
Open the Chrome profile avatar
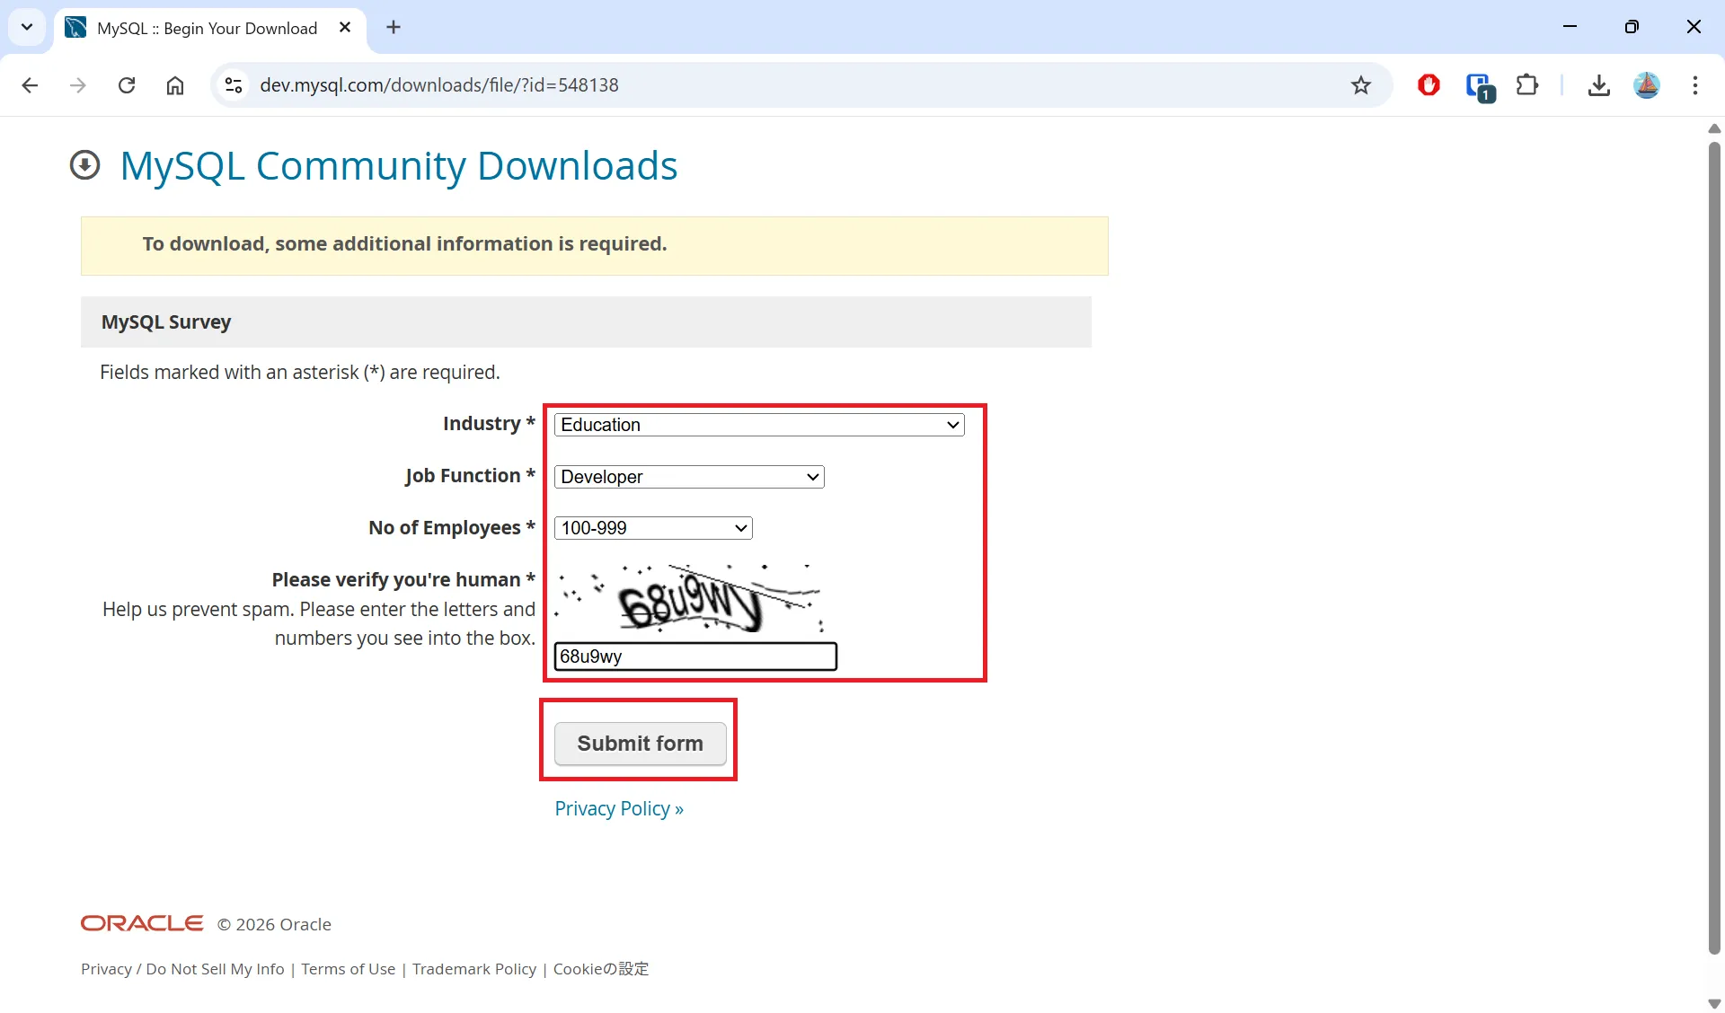click(x=1647, y=85)
